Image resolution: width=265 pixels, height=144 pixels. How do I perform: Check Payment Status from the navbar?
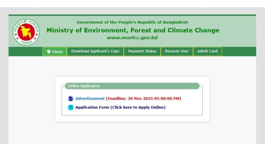coord(142,51)
